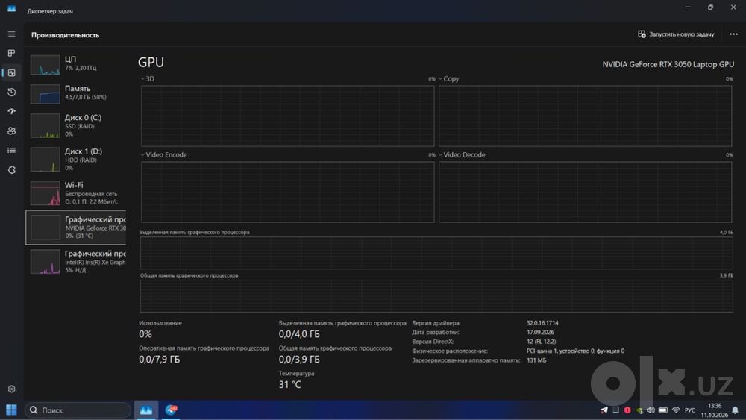Click the CPU mini graph thumbnail
This screenshot has height=420, width=746.
(x=46, y=65)
